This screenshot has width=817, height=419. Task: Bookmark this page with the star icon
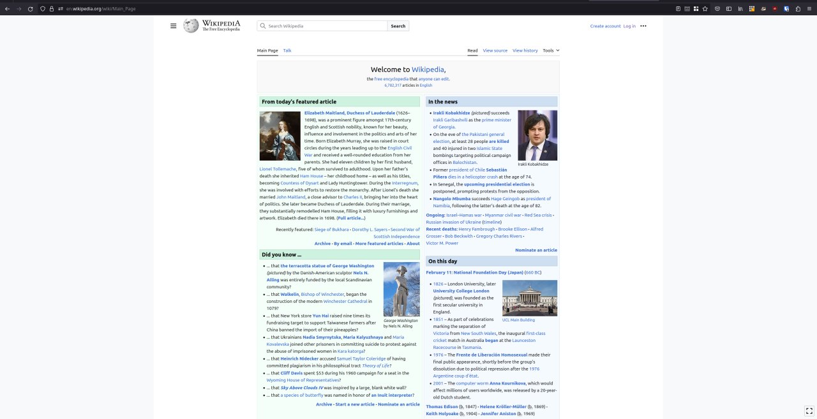click(705, 9)
